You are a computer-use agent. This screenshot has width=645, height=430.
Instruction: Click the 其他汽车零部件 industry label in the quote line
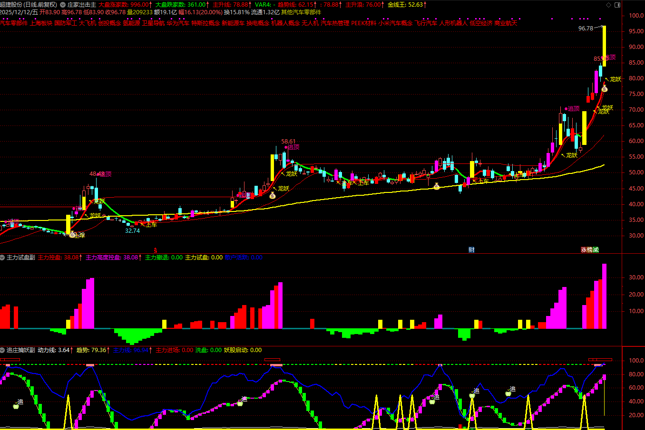coord(301,12)
